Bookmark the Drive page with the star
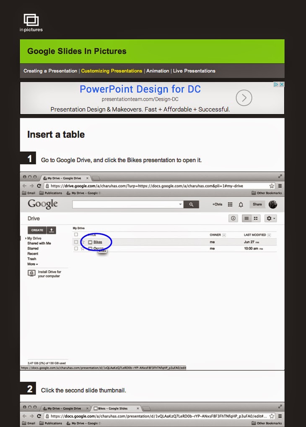This screenshot has height=427, width=306. coord(272,186)
